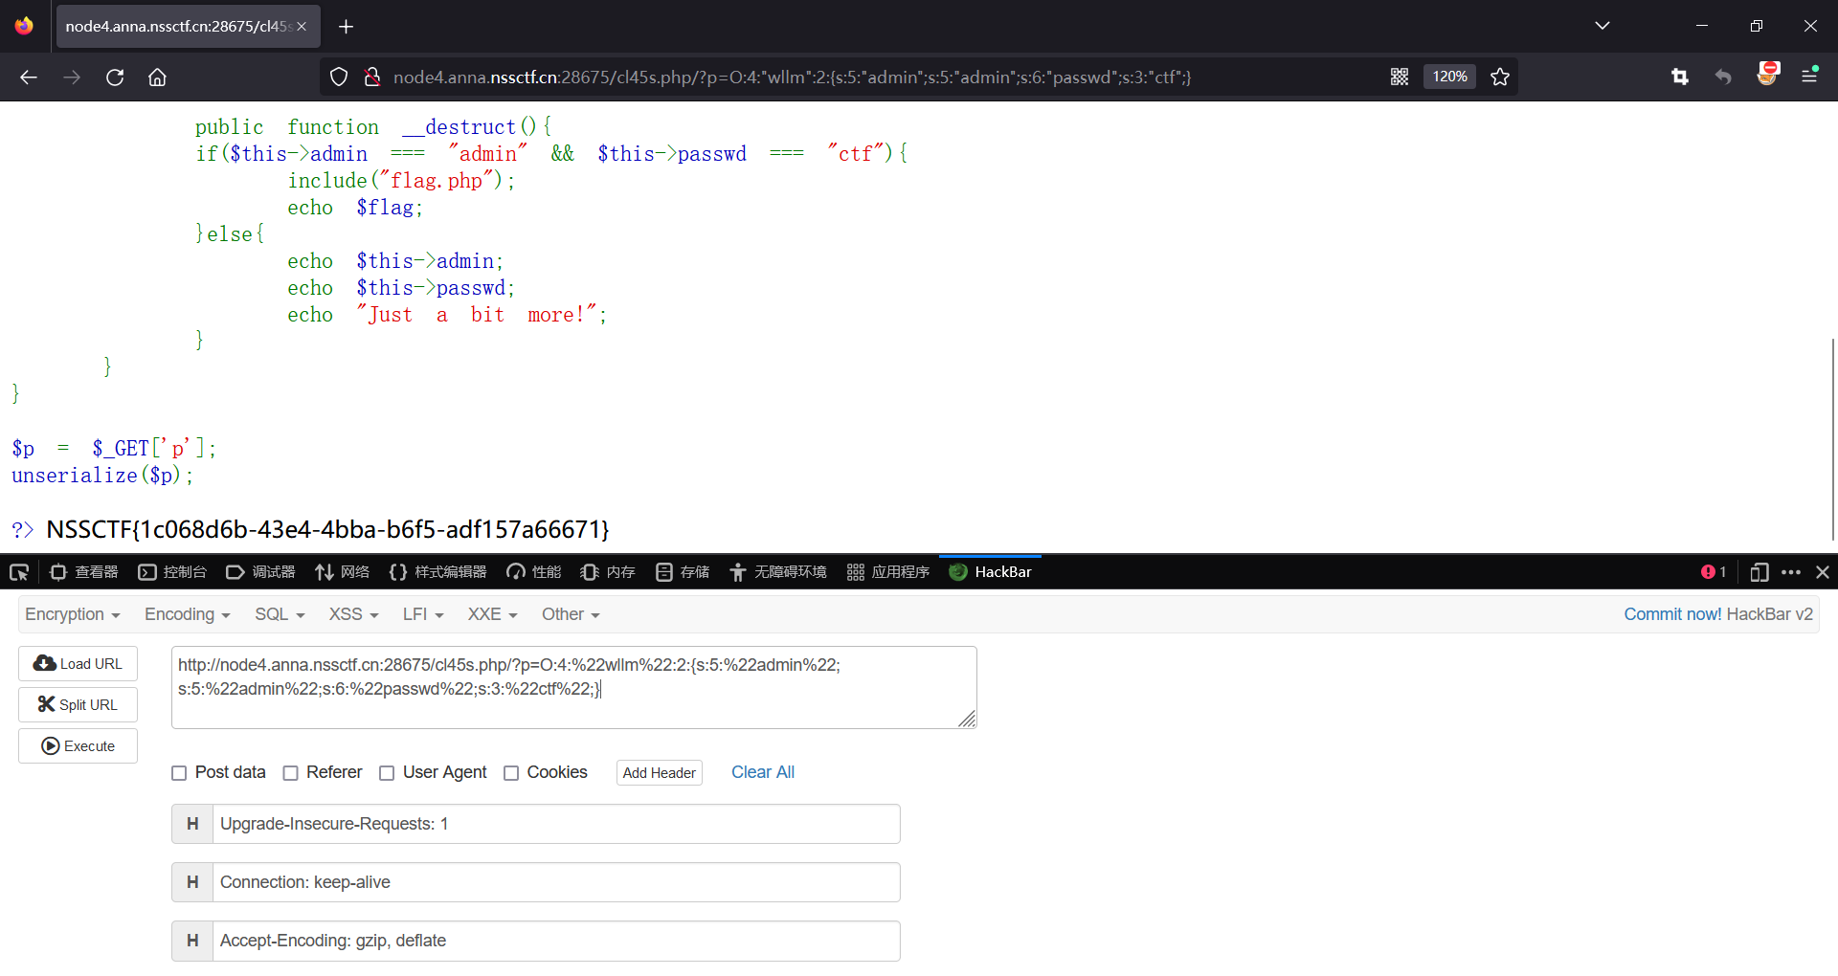This screenshot has width=1838, height=976.
Task: Open the Firefox application menu
Action: (x=1810, y=76)
